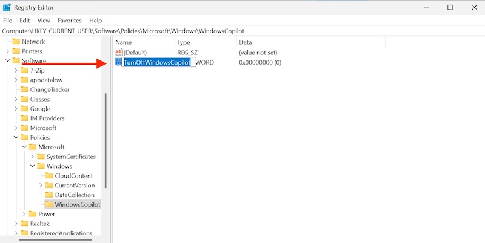The height and width of the screenshot is (243, 485).
Task: Expand the Printers key
Action: 8,51
